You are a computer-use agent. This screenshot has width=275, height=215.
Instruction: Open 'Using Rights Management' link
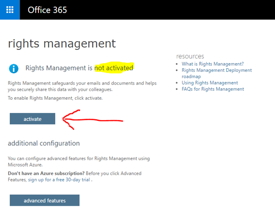210,83
